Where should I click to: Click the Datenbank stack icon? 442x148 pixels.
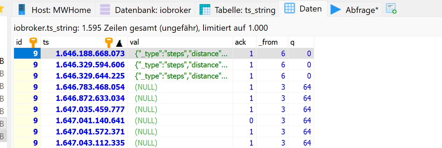[105, 10]
